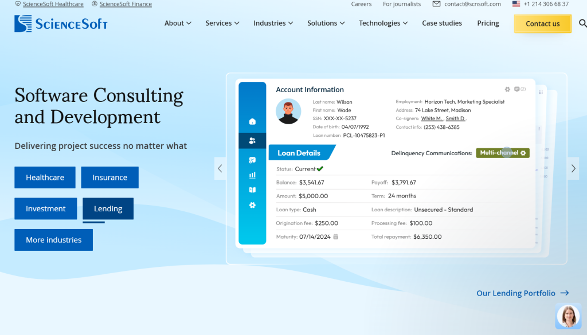Click the yellow Contact us button
Screen dimensions: 587x335
pyautogui.click(x=542, y=23)
